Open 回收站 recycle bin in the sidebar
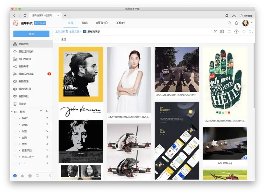Image resolution: width=265 pixels, height=194 pixels. click(x=31, y=104)
